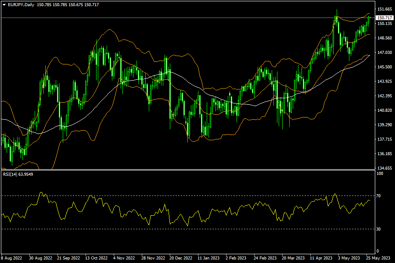Click the RSI 70 level label
Screen dimensions: 395x263
pyautogui.click(x=378, y=196)
